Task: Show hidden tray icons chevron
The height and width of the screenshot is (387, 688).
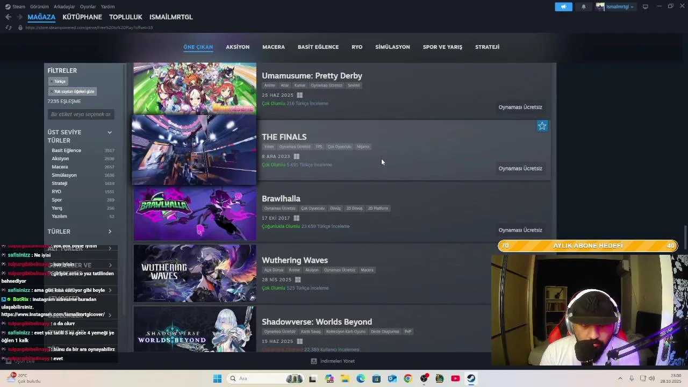Action: (x=620, y=378)
